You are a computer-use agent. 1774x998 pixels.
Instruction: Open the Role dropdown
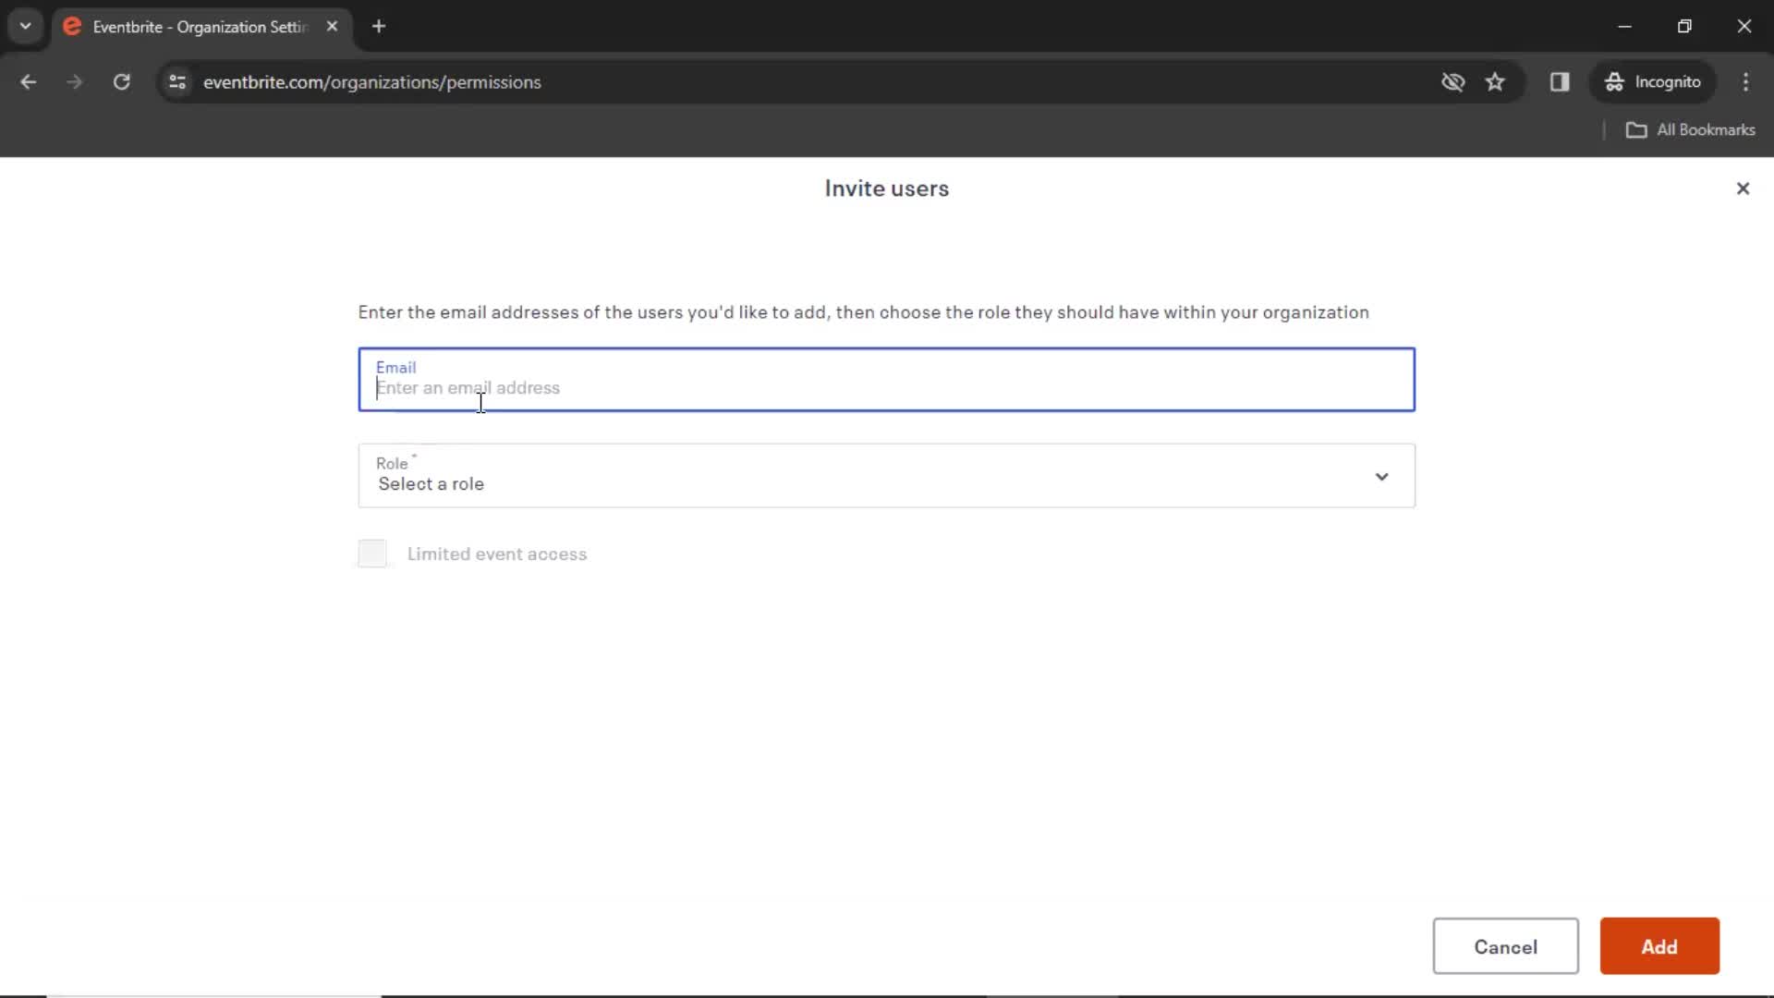coord(886,476)
